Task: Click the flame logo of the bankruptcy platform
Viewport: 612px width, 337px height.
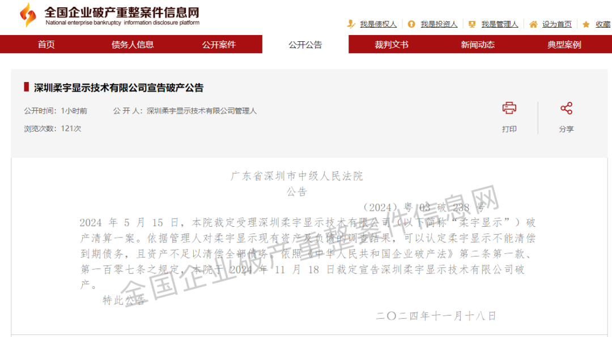Action: tap(28, 15)
